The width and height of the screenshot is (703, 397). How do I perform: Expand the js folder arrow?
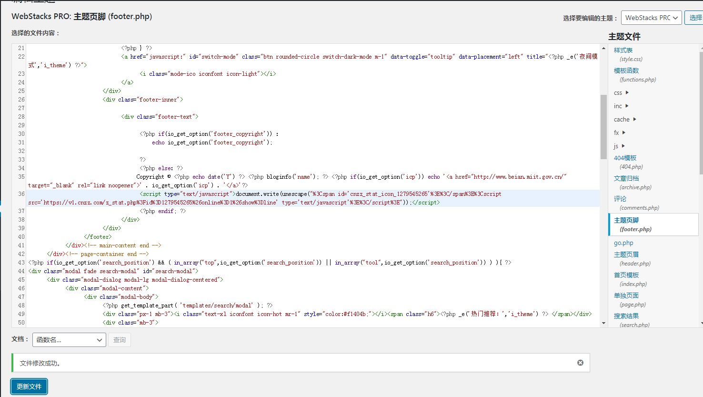(623, 146)
